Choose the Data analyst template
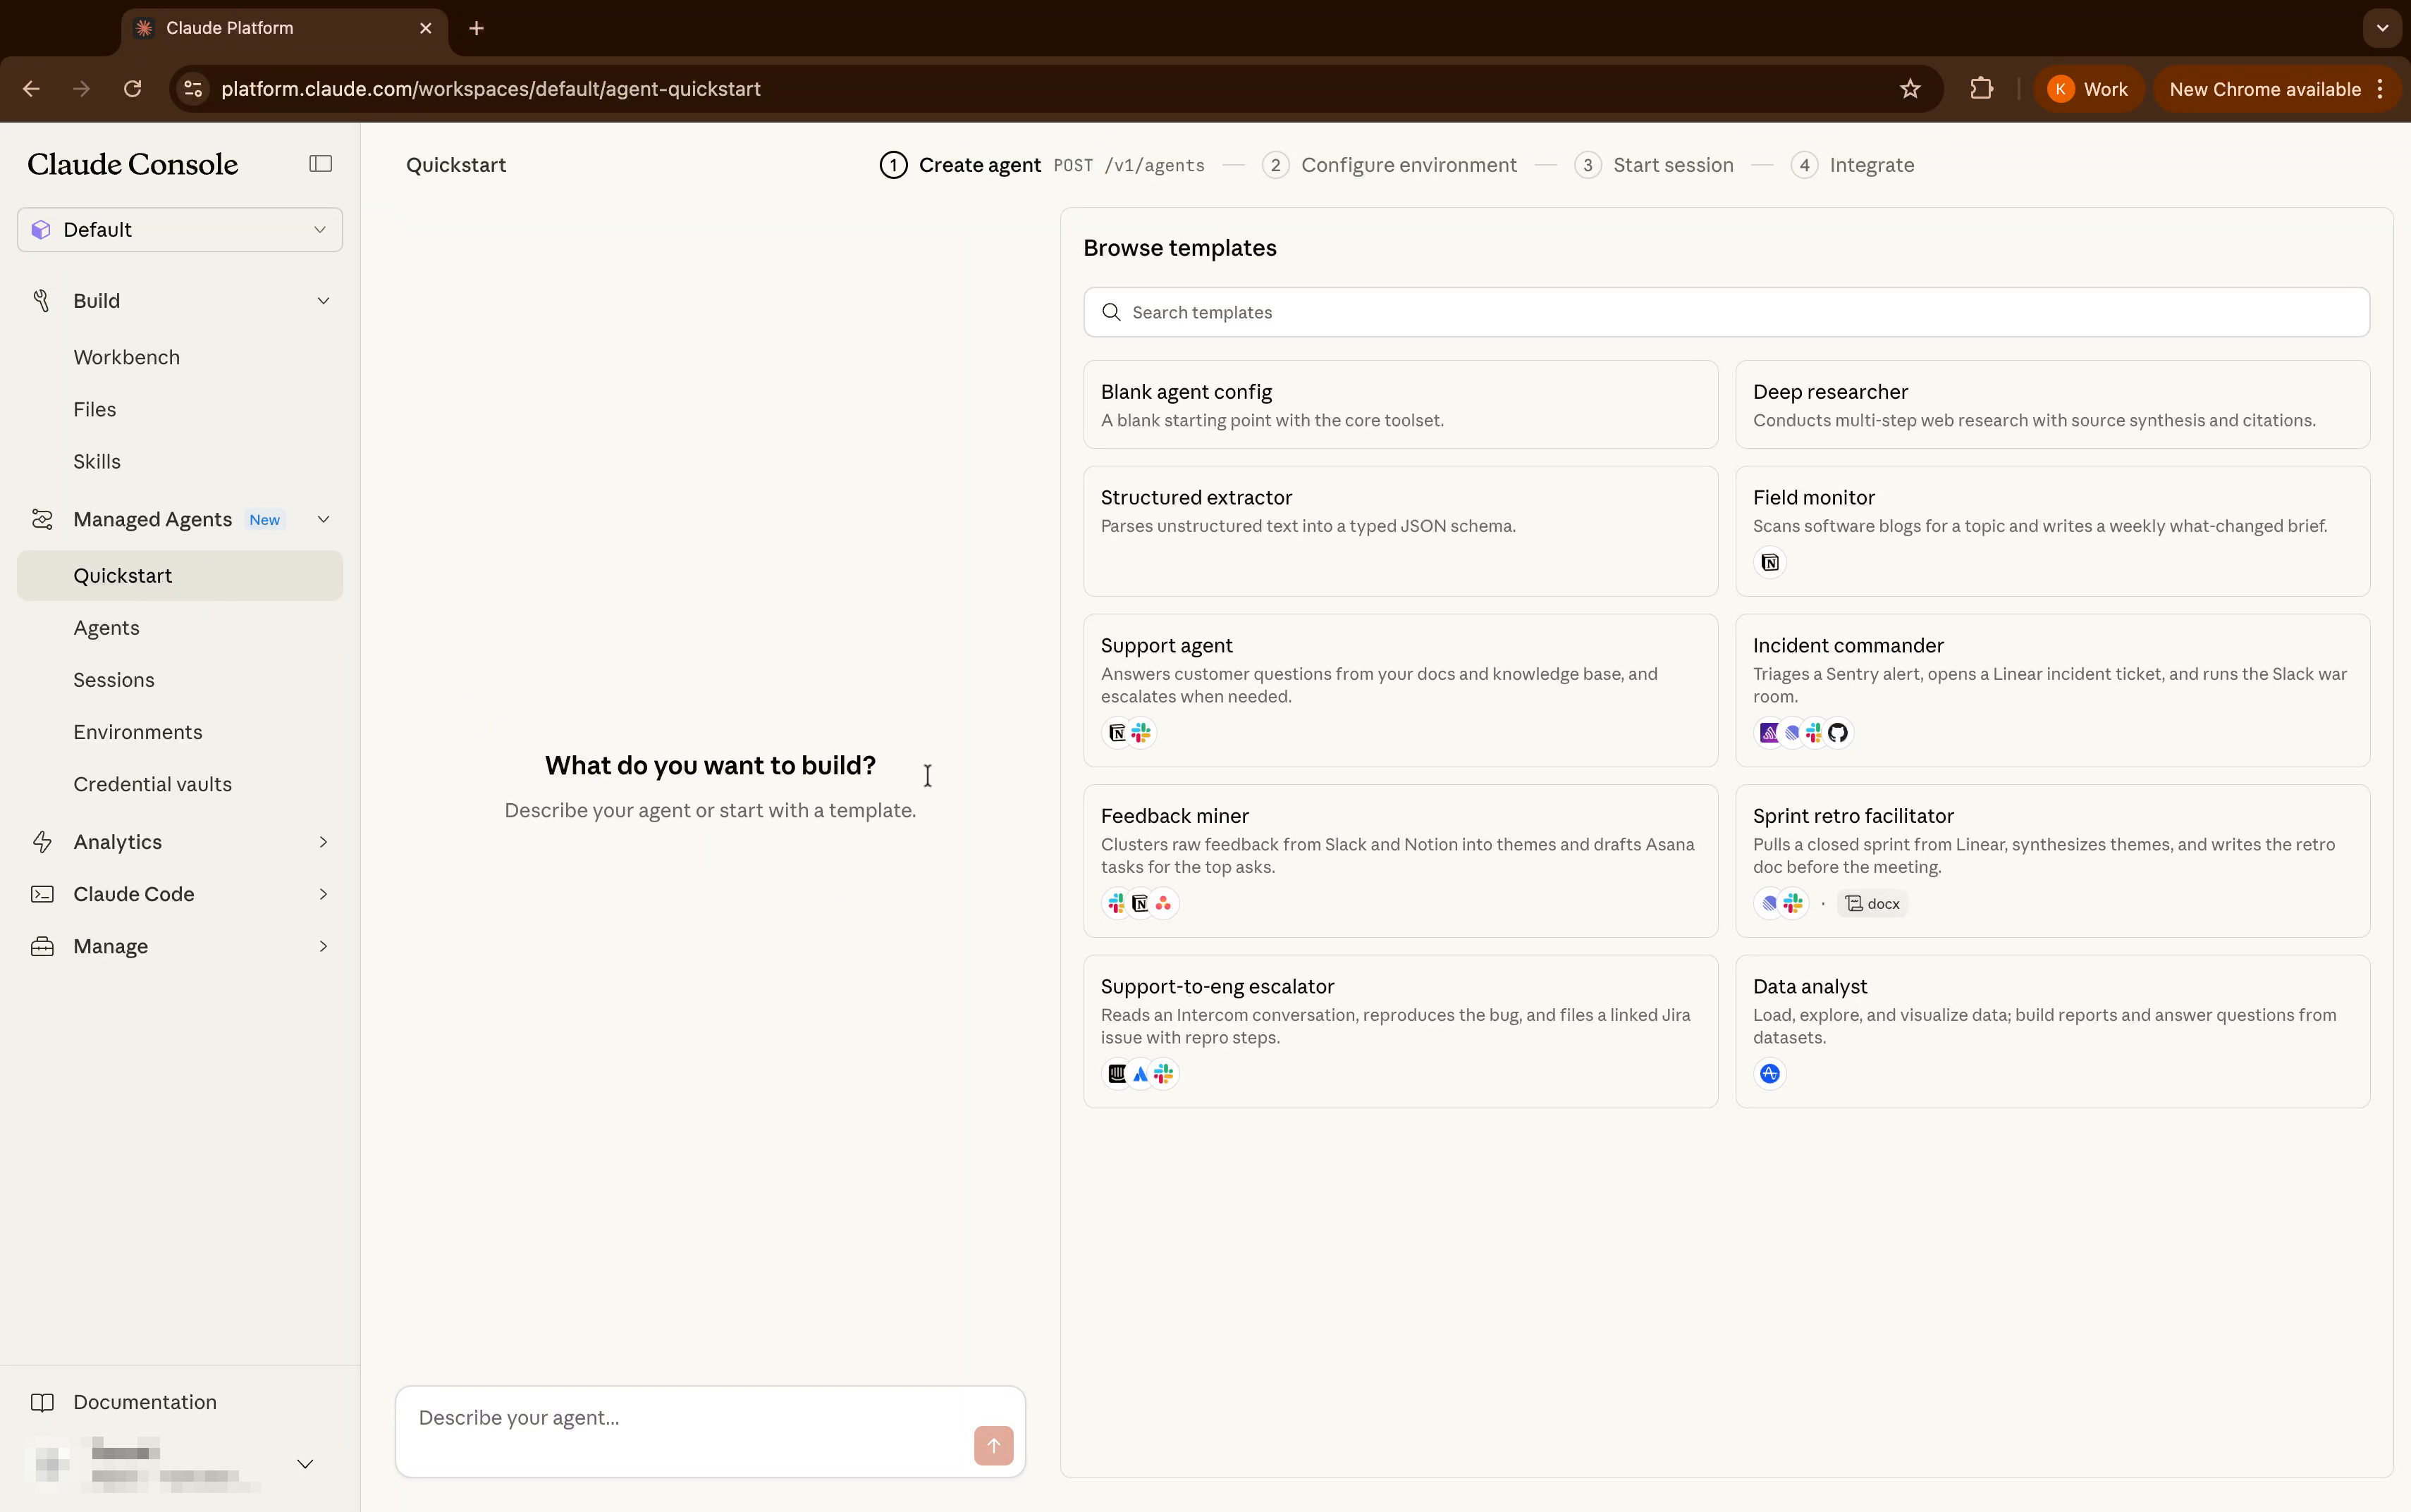This screenshot has width=2411, height=1512. [x=2052, y=1031]
